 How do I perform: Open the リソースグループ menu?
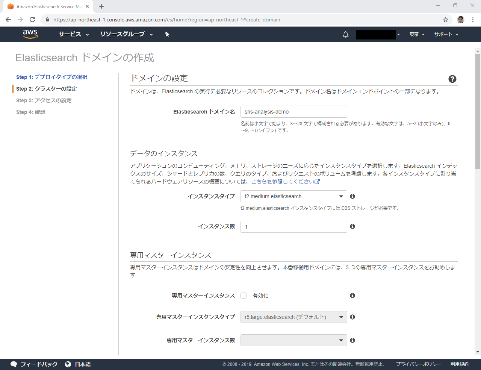[126, 34]
